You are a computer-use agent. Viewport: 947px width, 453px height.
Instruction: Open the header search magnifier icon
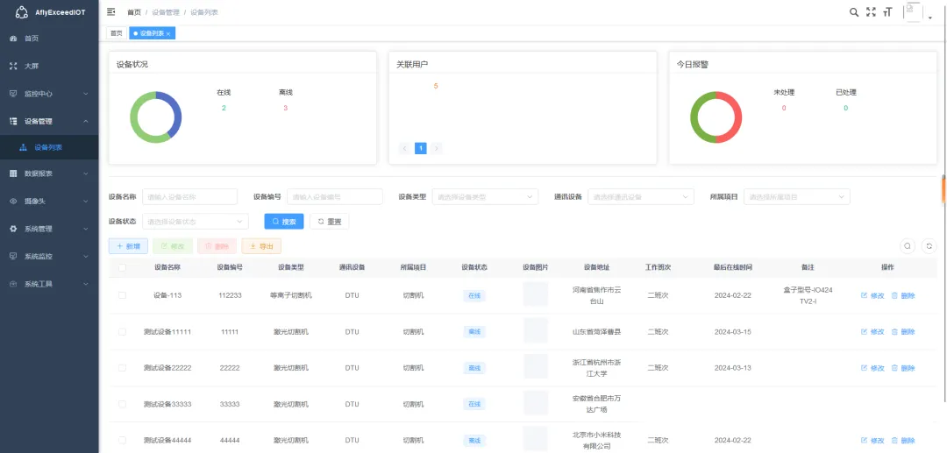pos(854,12)
